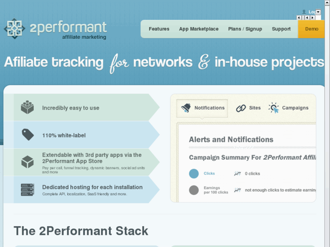The width and height of the screenshot is (330, 247).
Task: Click the Sites chain link icon
Action: click(x=241, y=108)
